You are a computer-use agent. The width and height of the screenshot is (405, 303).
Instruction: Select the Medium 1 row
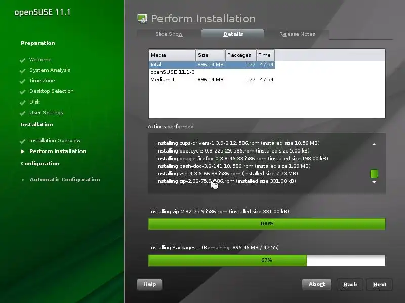click(x=212, y=80)
